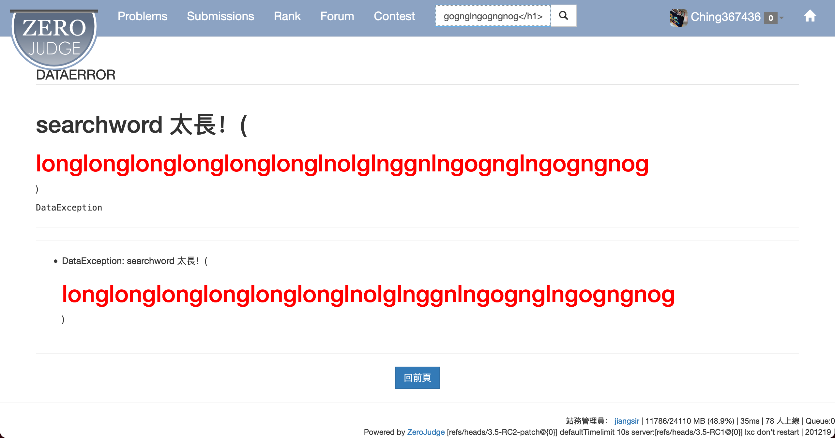Click the monospace DataException text
This screenshot has width=835, height=438.
(69, 208)
